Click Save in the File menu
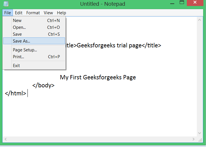 pos(34,34)
